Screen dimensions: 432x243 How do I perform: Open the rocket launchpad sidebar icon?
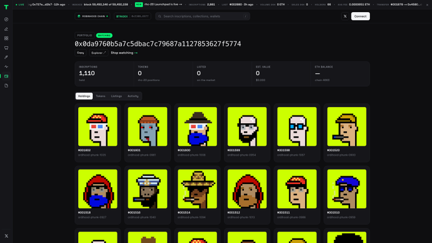point(6,57)
